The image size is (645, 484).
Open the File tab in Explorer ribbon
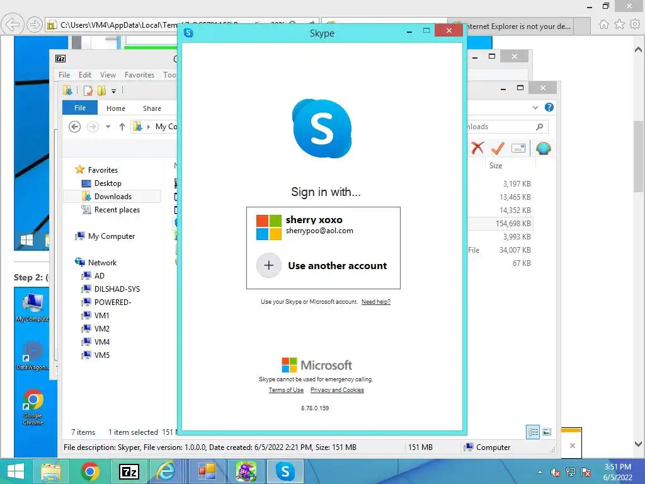pyautogui.click(x=80, y=108)
